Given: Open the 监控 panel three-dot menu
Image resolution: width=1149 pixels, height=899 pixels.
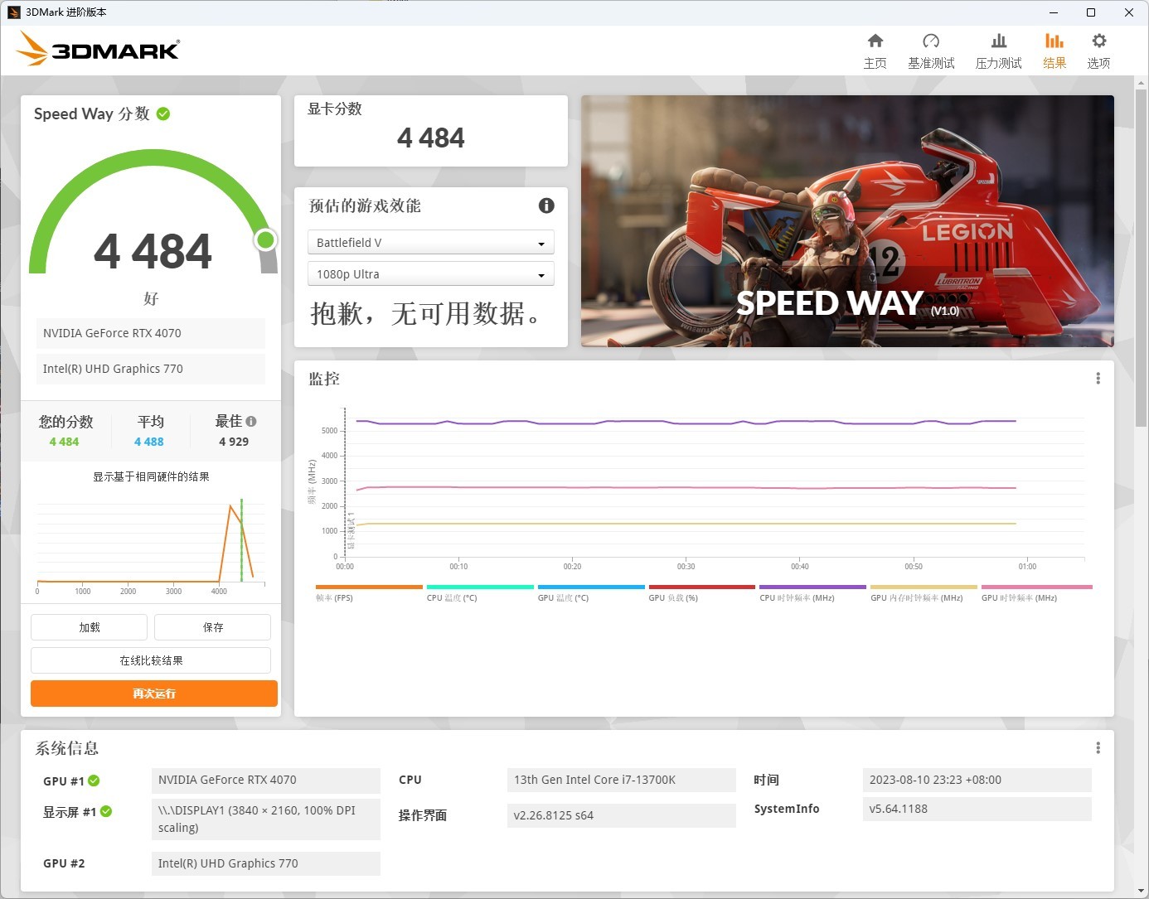Looking at the screenshot, I should point(1098,379).
